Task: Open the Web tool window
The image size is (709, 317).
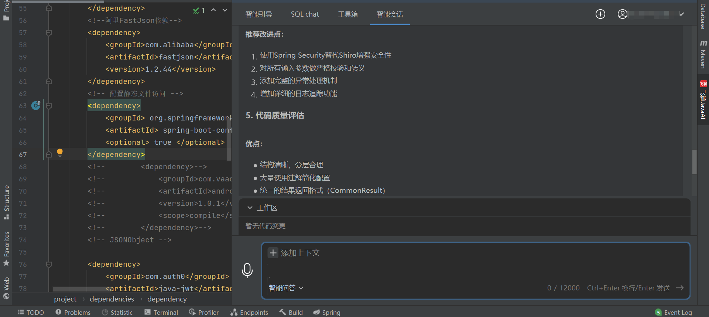Action: click(6, 288)
